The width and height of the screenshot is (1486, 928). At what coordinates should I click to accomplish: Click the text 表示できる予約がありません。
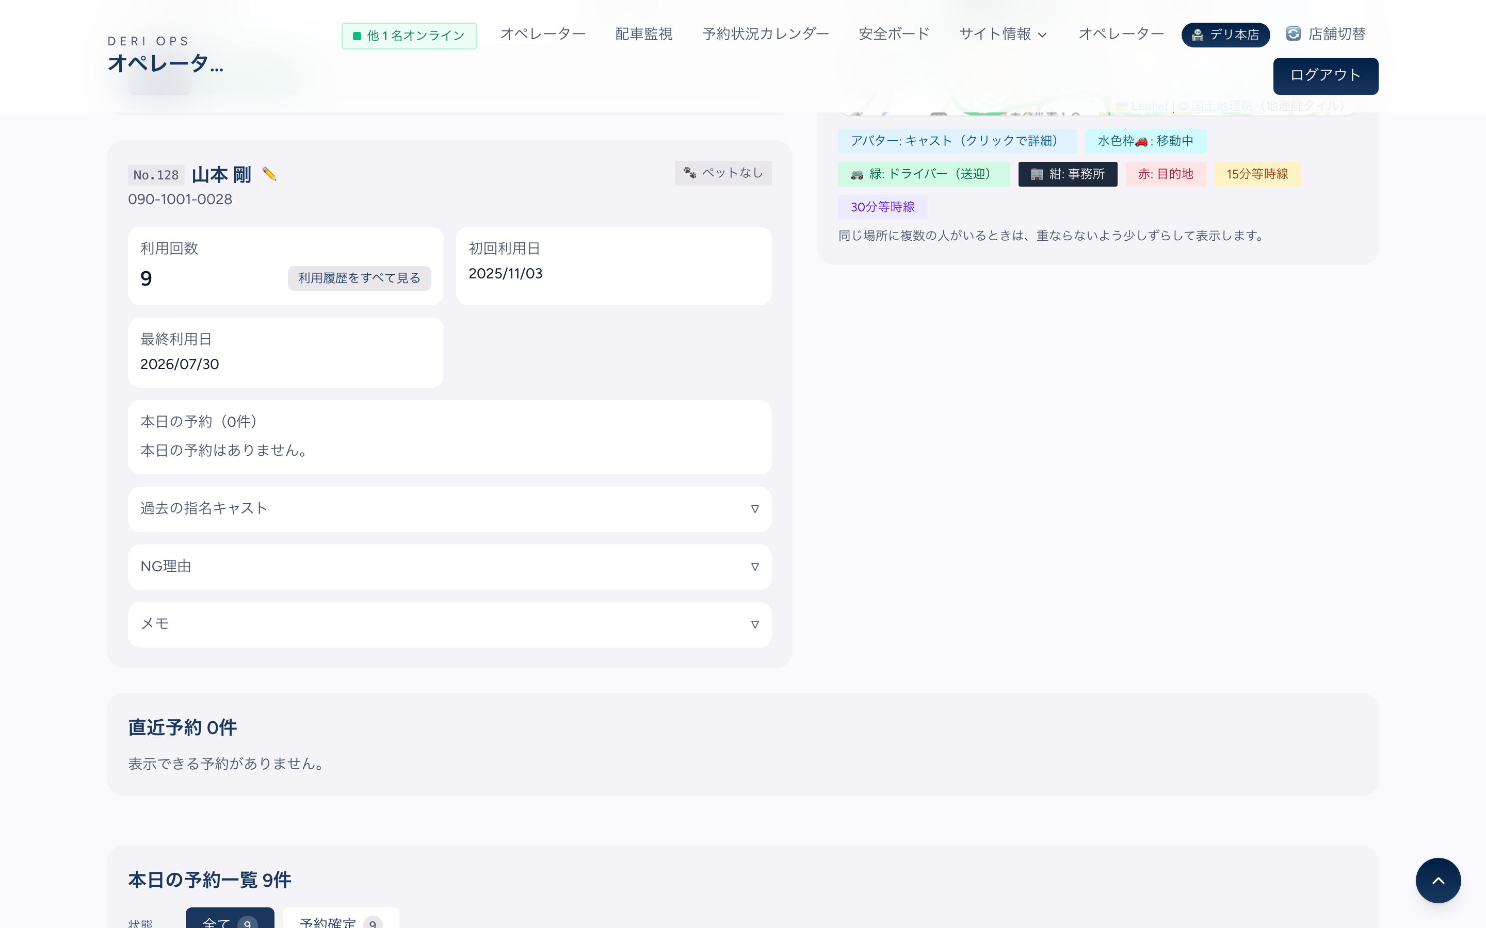coord(226,764)
